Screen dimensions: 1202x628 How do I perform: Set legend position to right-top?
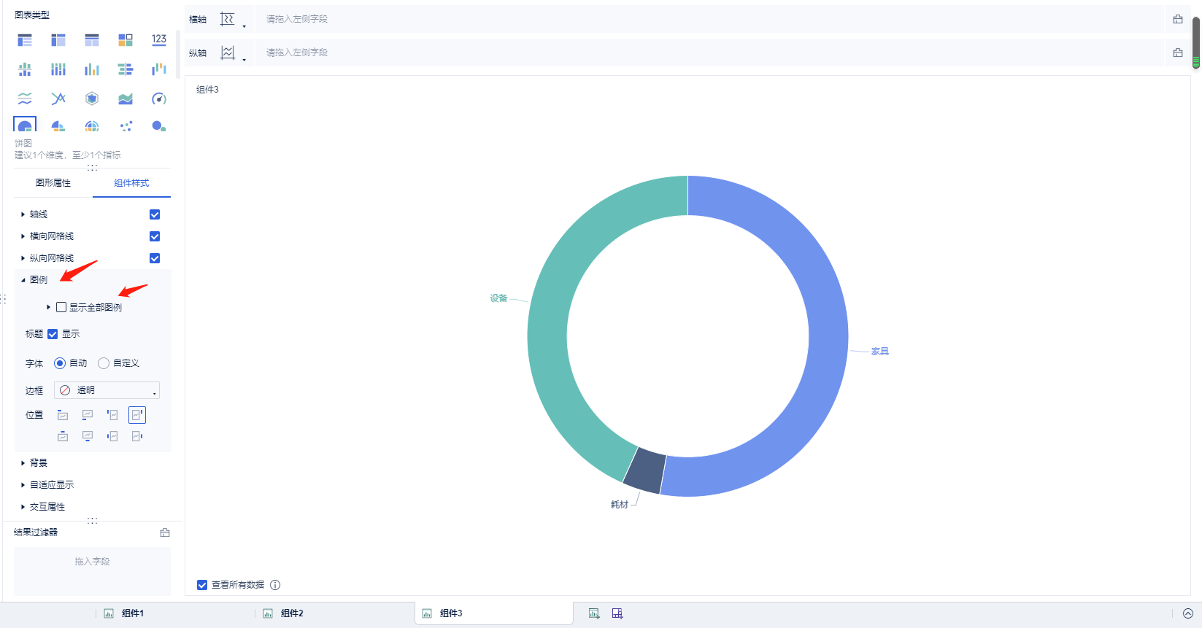[137, 415]
